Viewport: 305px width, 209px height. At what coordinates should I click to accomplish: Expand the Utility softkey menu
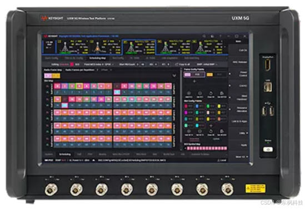[x=238, y=133]
